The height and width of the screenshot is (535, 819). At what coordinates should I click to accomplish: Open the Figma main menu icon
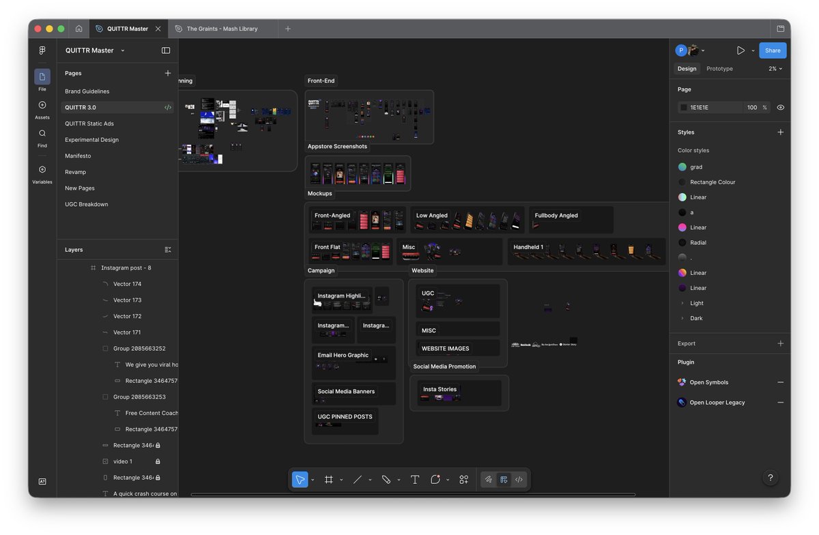[42, 50]
